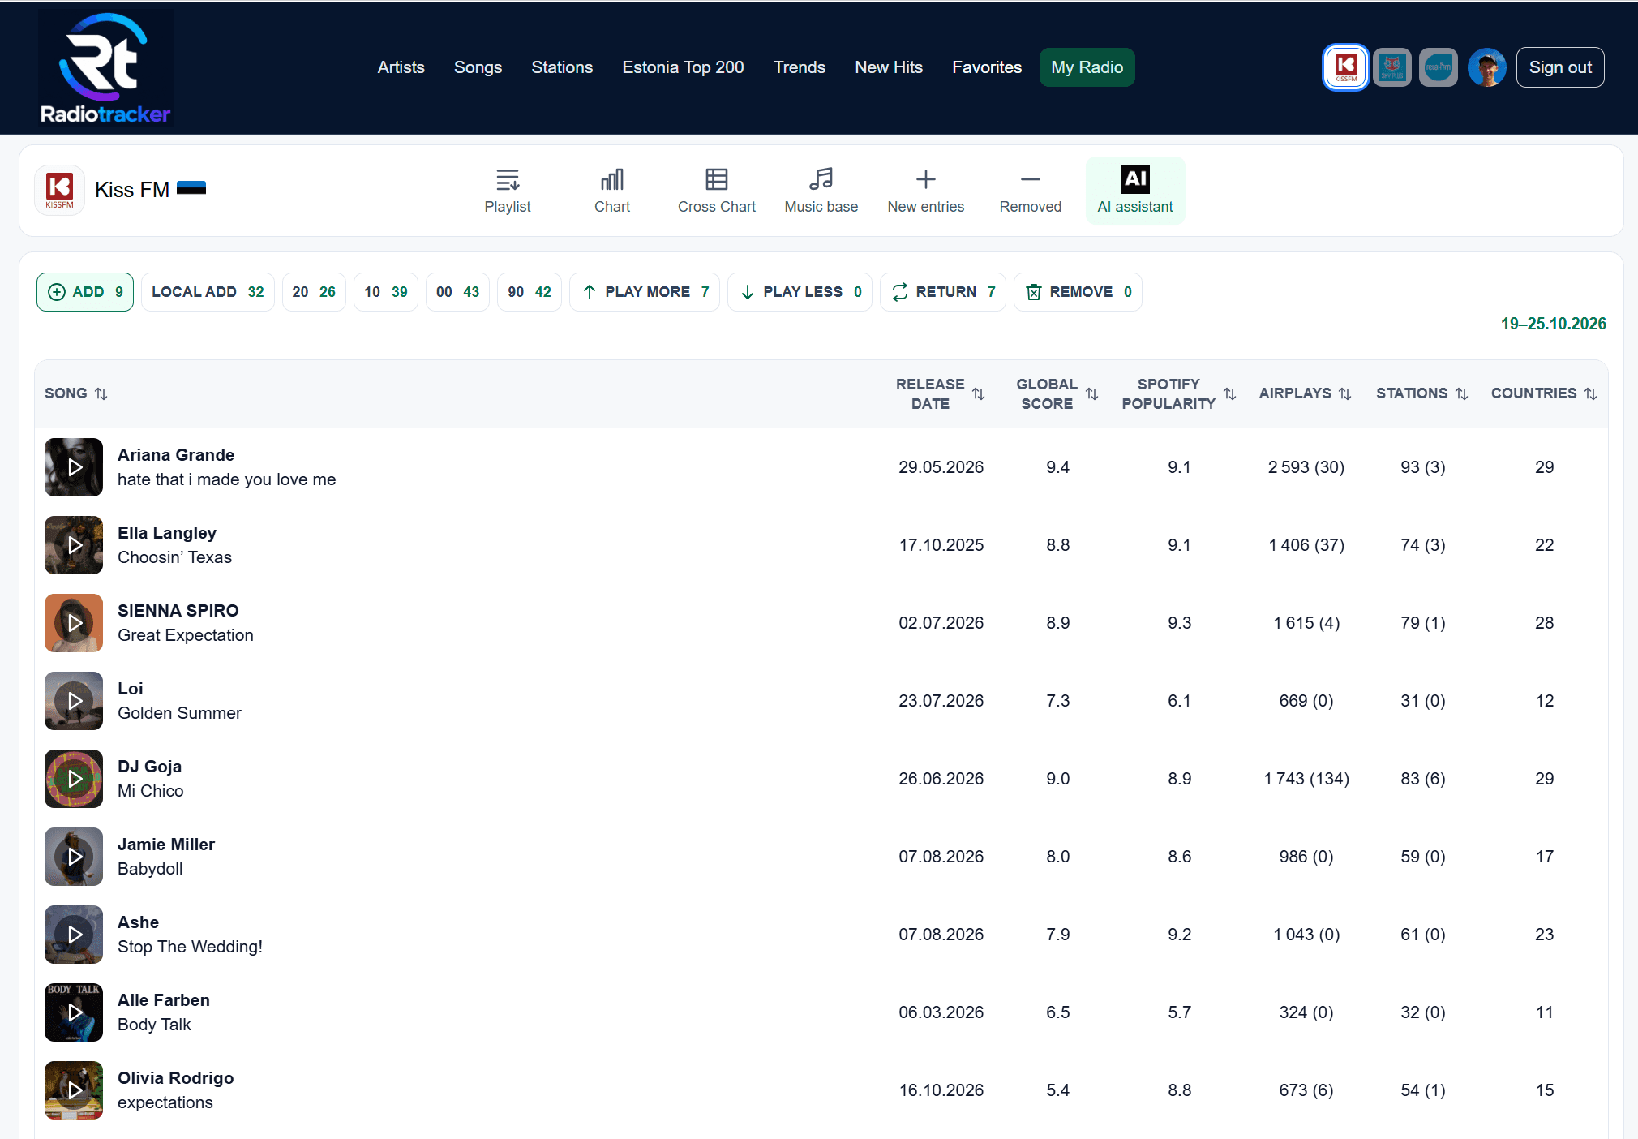Select the Kiss FM station icon in header
1638x1139 pixels.
click(x=1346, y=67)
